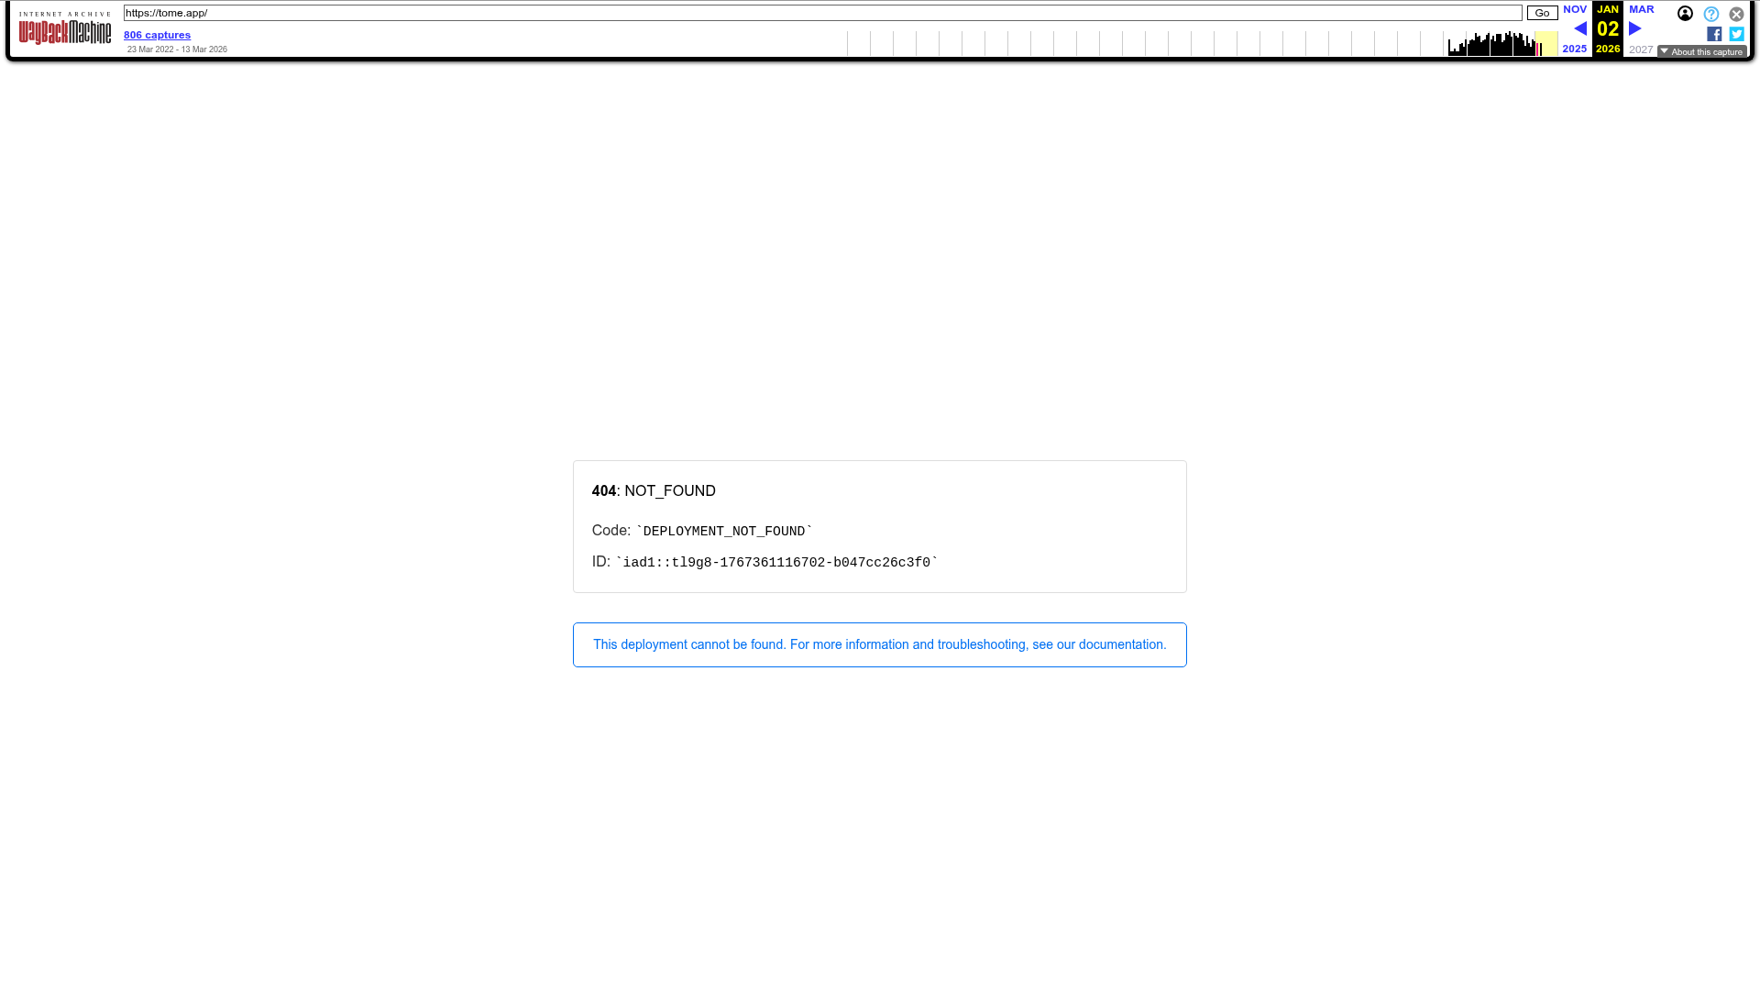Open the user account icon
This screenshot has height=990, width=1760.
pyautogui.click(x=1685, y=14)
